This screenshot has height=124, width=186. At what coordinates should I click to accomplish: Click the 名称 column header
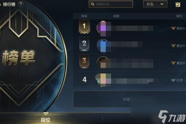tap(116, 16)
